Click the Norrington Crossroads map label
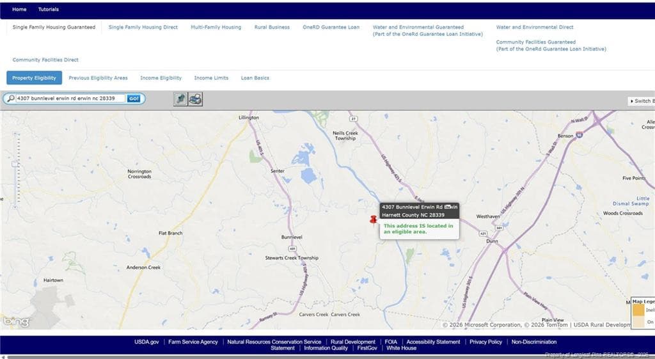The width and height of the screenshot is (655, 359). point(139,174)
